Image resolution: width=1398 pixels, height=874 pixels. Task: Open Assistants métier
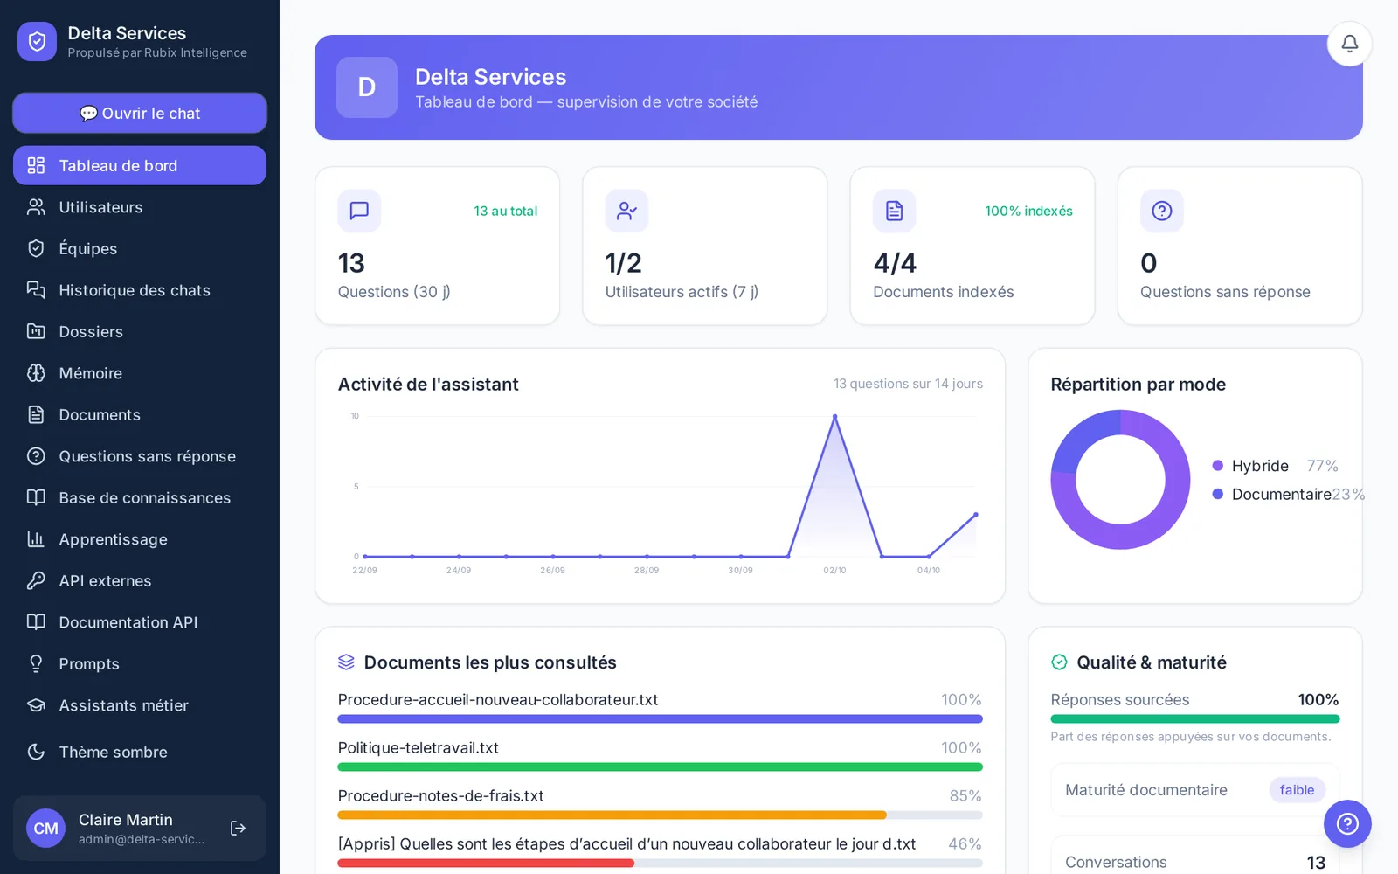pos(140,705)
